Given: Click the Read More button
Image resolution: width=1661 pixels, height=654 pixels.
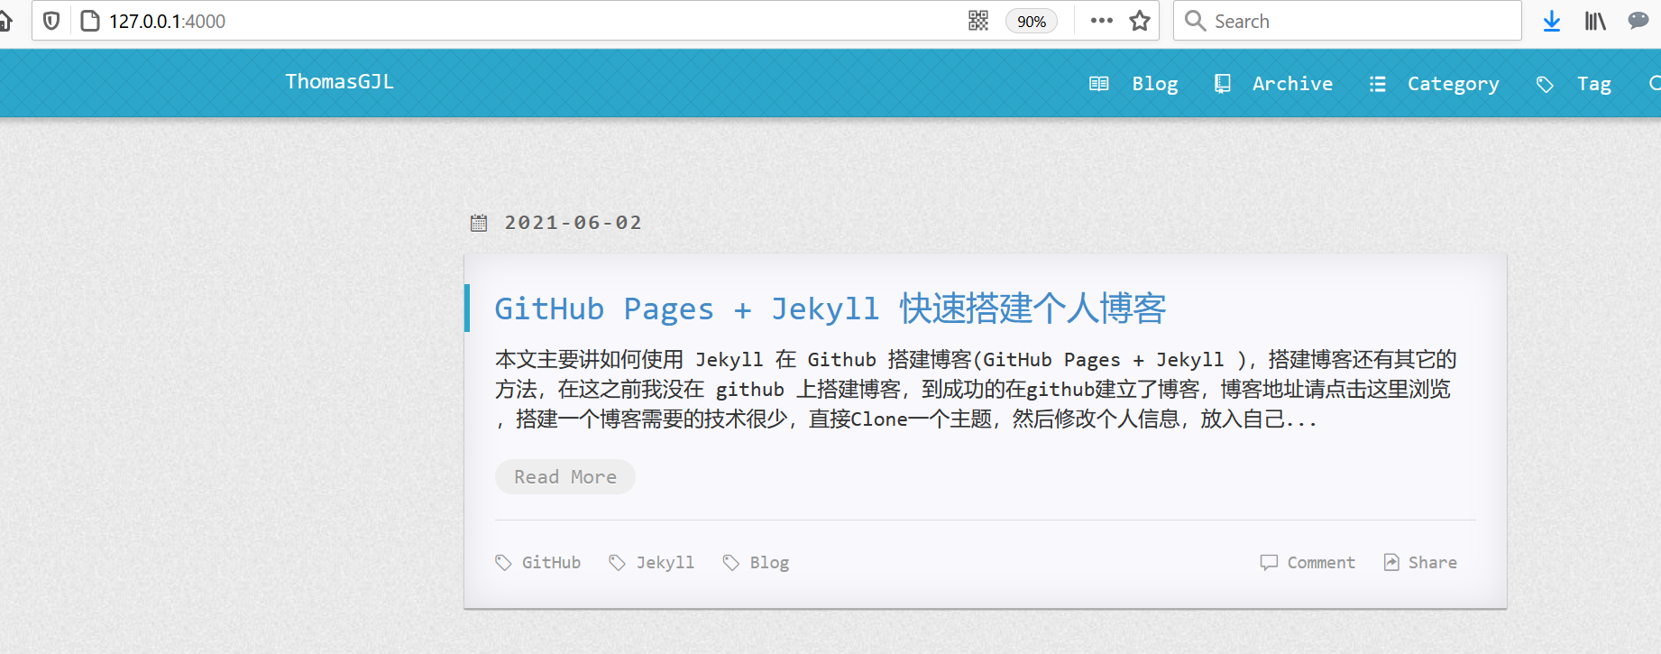Looking at the screenshot, I should 565,476.
